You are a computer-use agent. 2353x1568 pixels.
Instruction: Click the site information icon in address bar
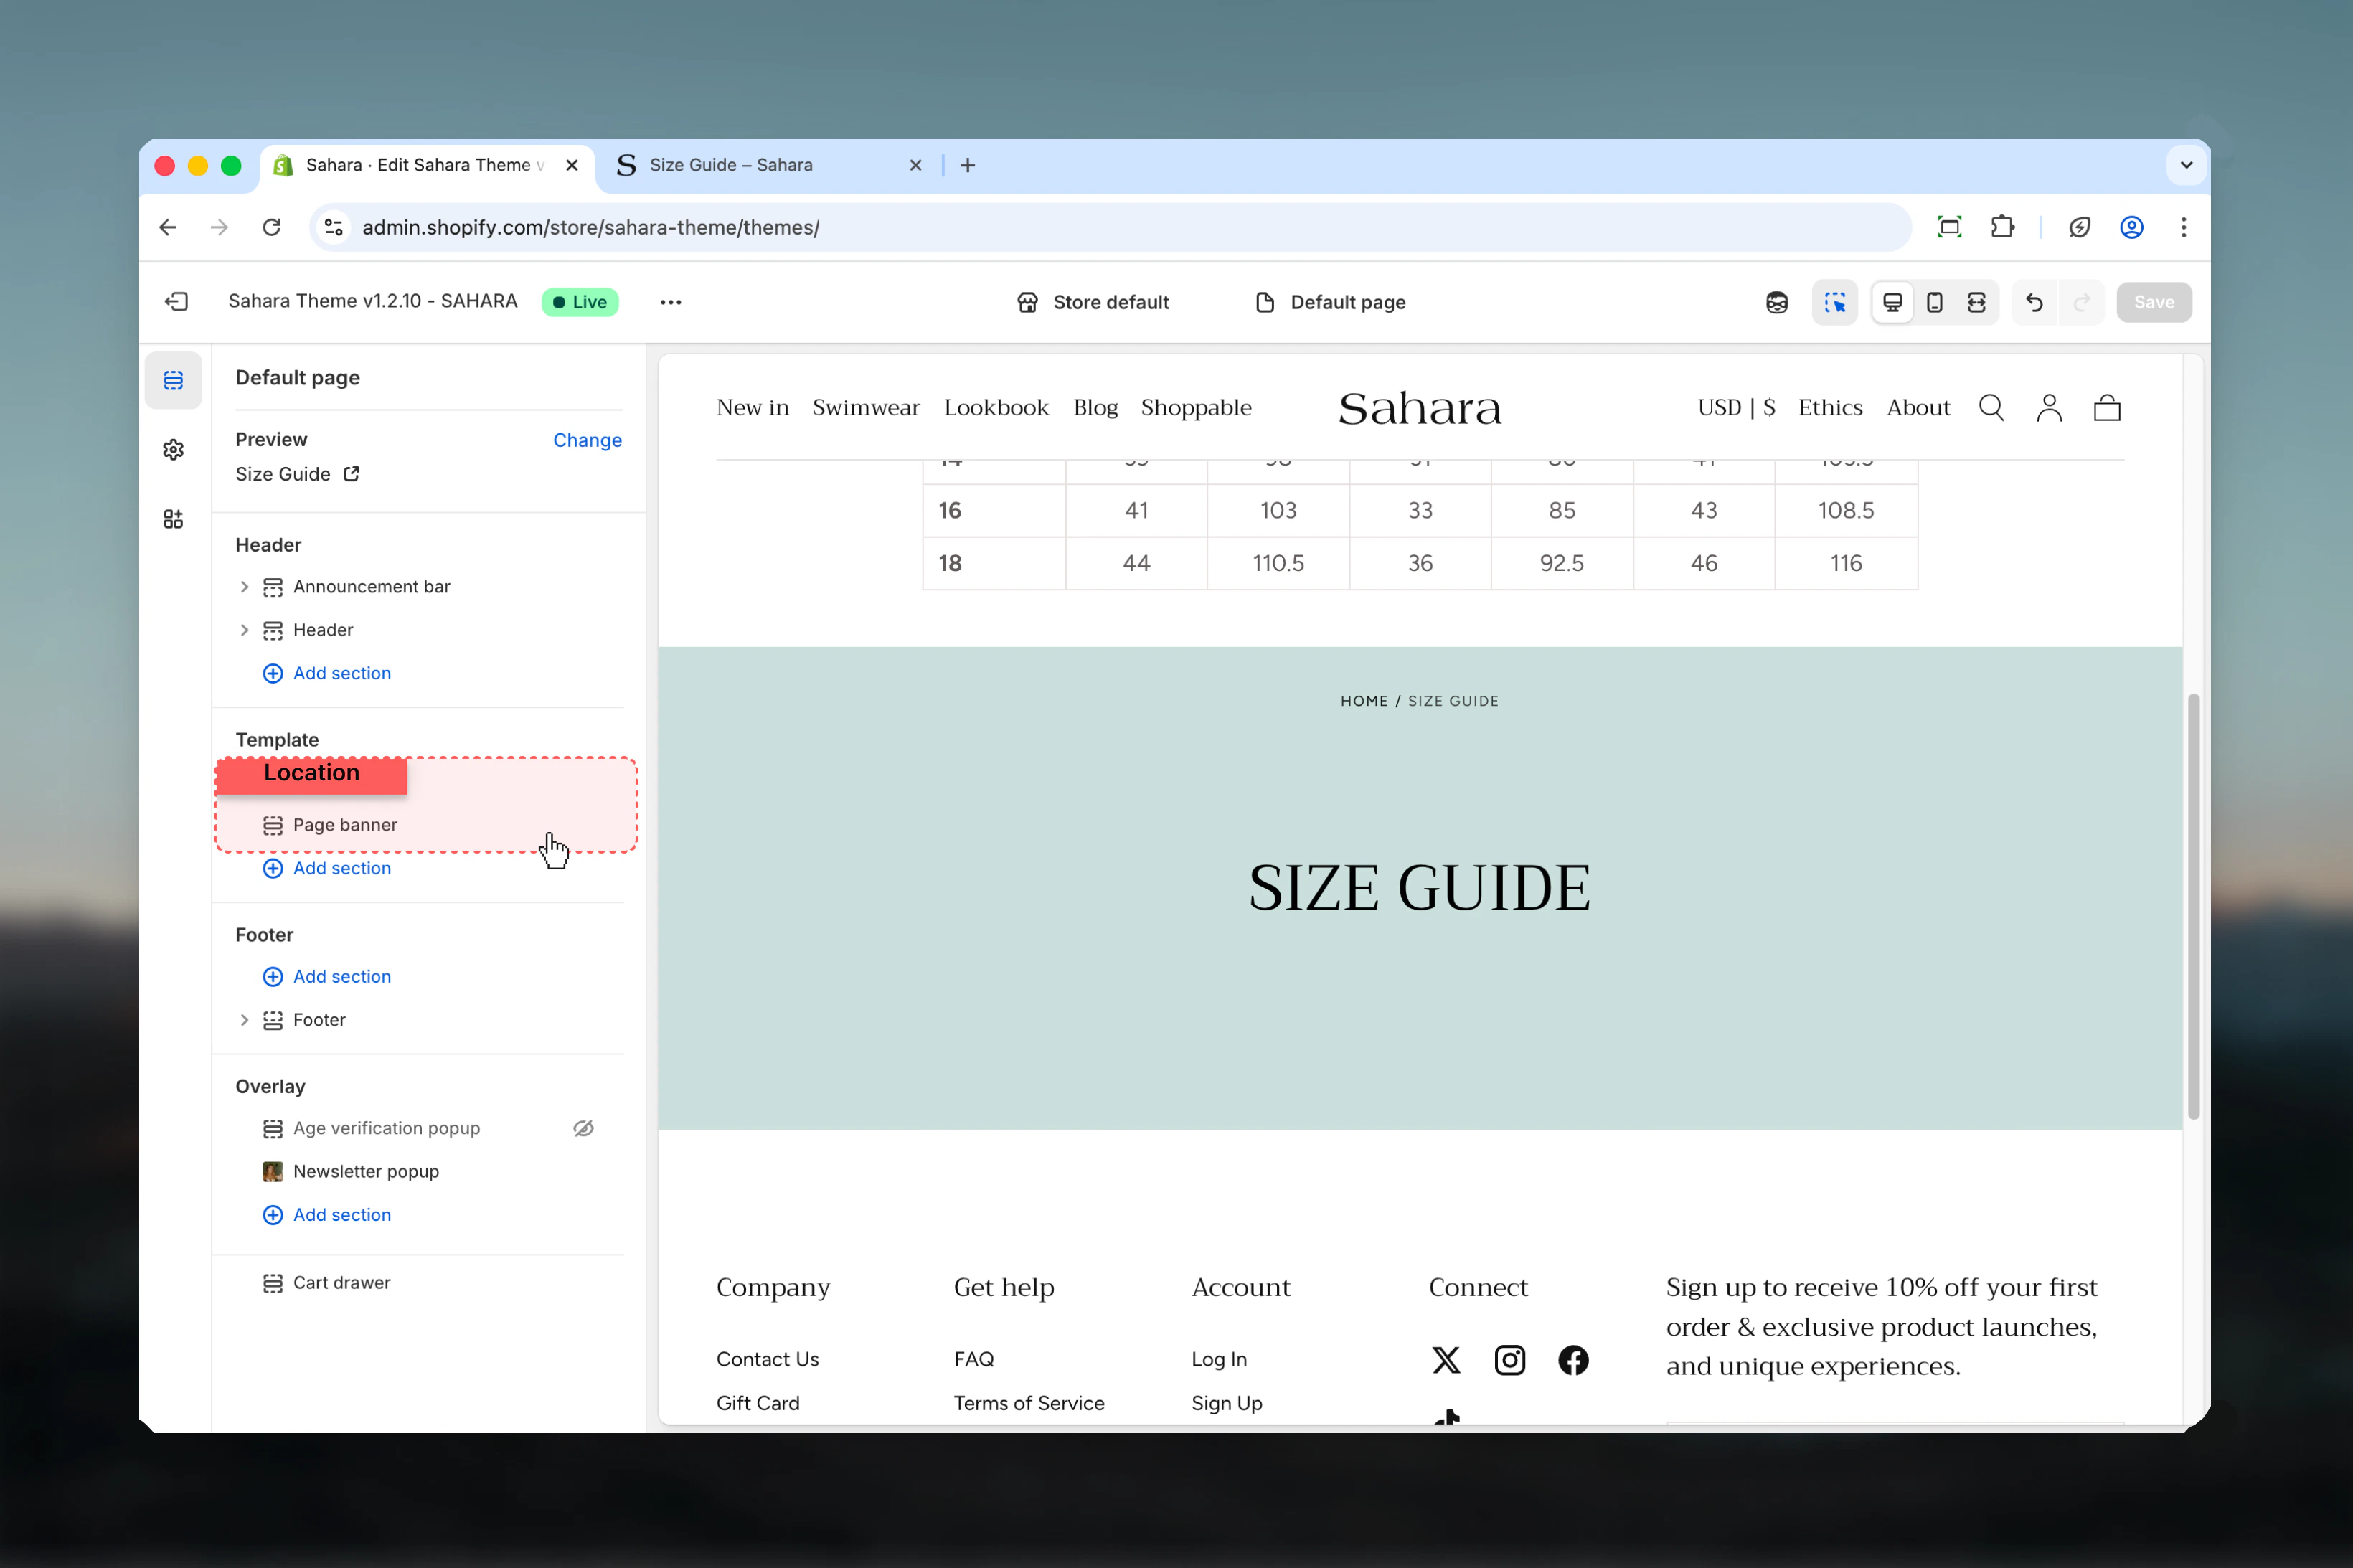(334, 227)
